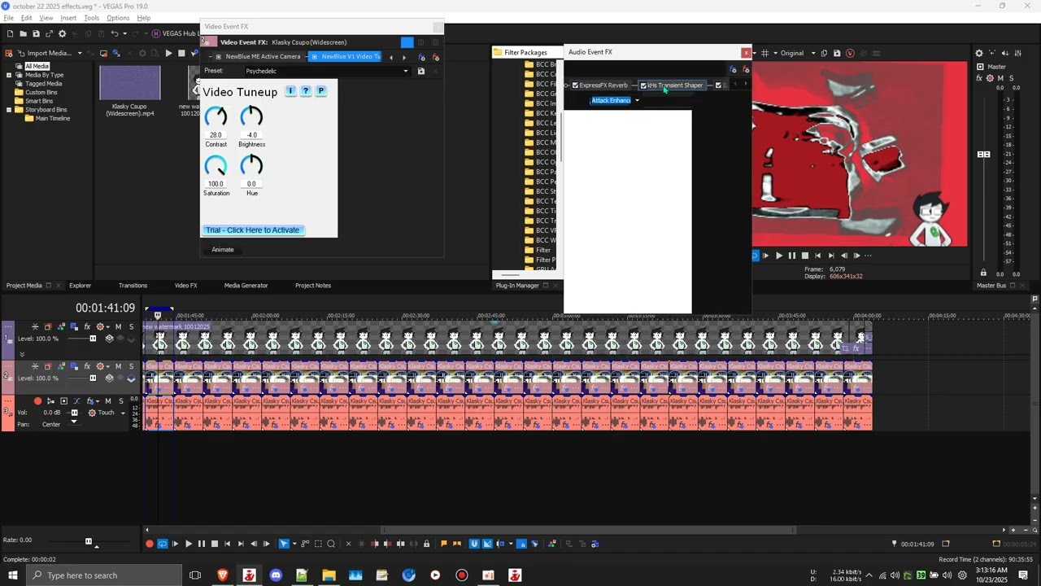1041x586 pixels.
Task: Click Trial - Click Here to Activate
Action: [252, 230]
